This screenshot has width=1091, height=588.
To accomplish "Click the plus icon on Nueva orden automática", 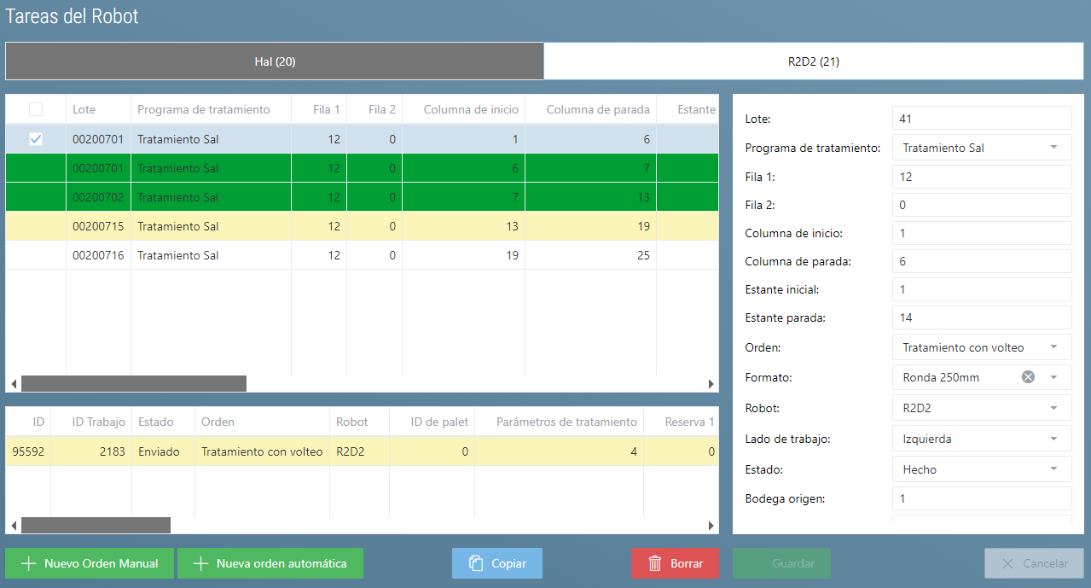I will [201, 563].
